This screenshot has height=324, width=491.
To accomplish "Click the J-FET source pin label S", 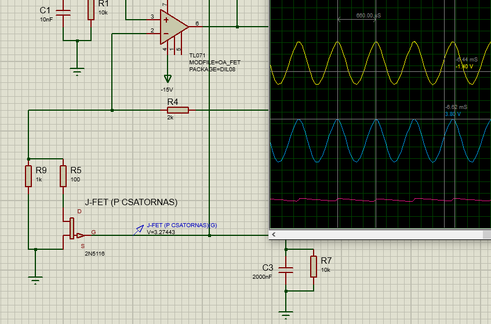I will (83, 246).
